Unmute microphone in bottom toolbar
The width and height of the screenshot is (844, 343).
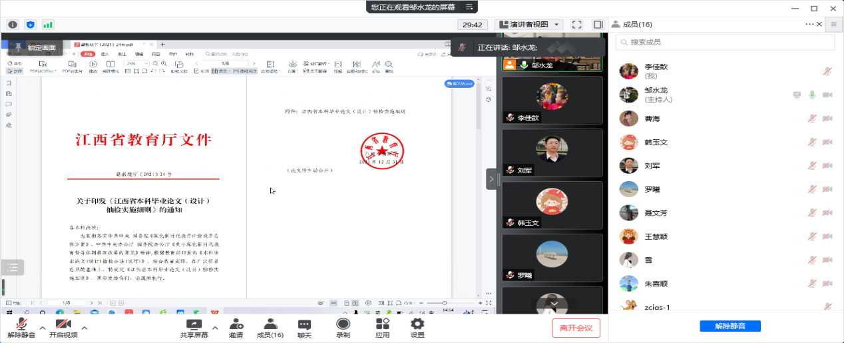pyautogui.click(x=22, y=324)
